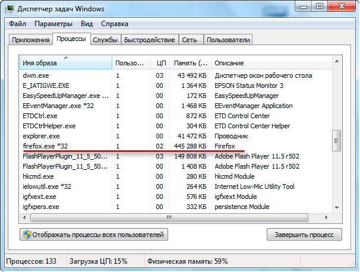360x272 pixels.
Task: Click the Диспетчер окон рабочего стола description
Action: point(263,75)
